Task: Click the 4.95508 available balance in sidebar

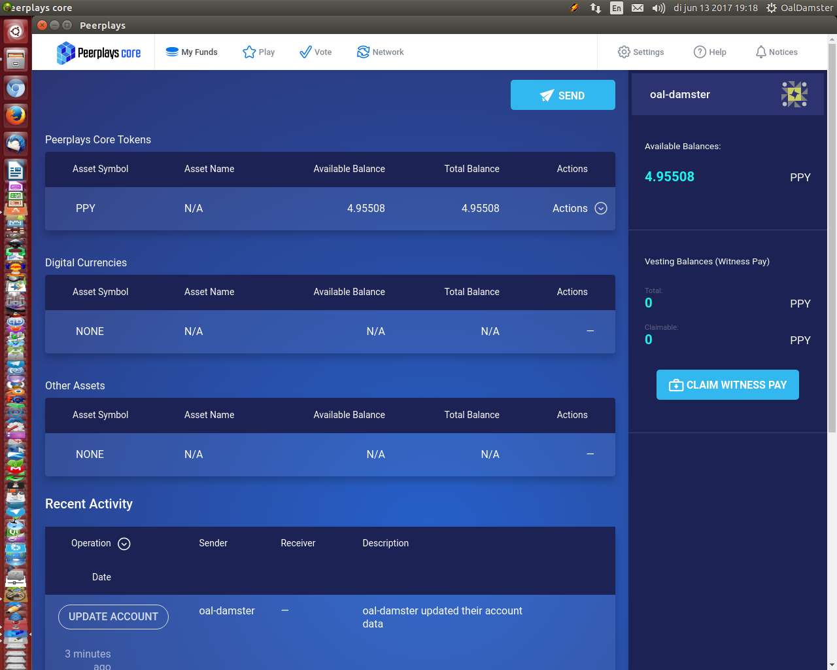Action: point(670,177)
